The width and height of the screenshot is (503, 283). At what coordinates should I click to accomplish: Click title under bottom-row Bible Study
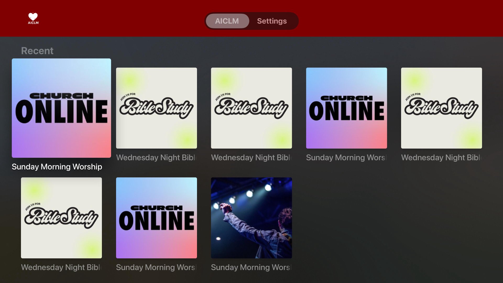(x=61, y=267)
